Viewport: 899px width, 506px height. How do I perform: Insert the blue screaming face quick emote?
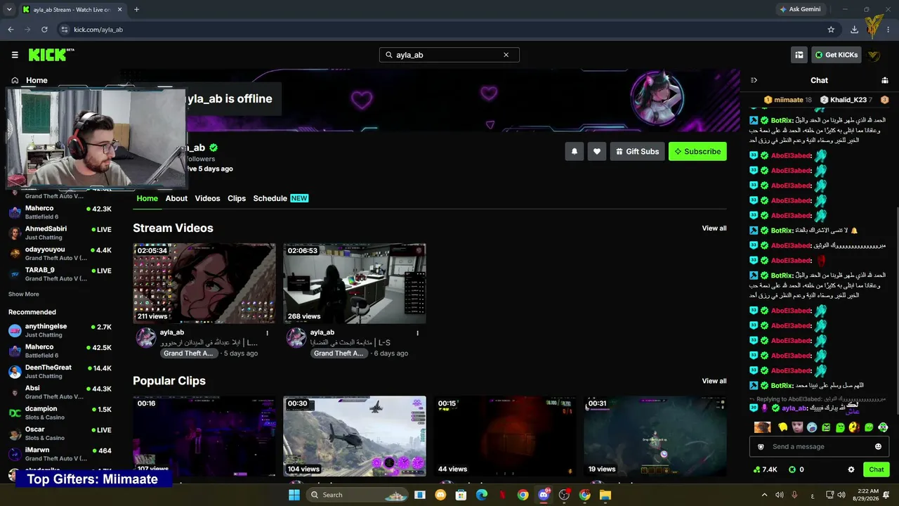coord(812,427)
